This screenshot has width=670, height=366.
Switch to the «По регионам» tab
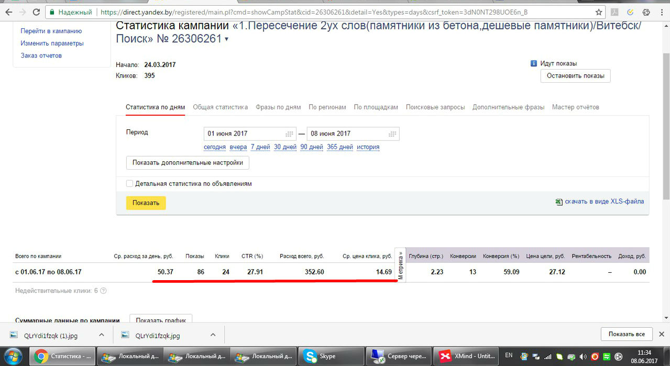coord(327,107)
